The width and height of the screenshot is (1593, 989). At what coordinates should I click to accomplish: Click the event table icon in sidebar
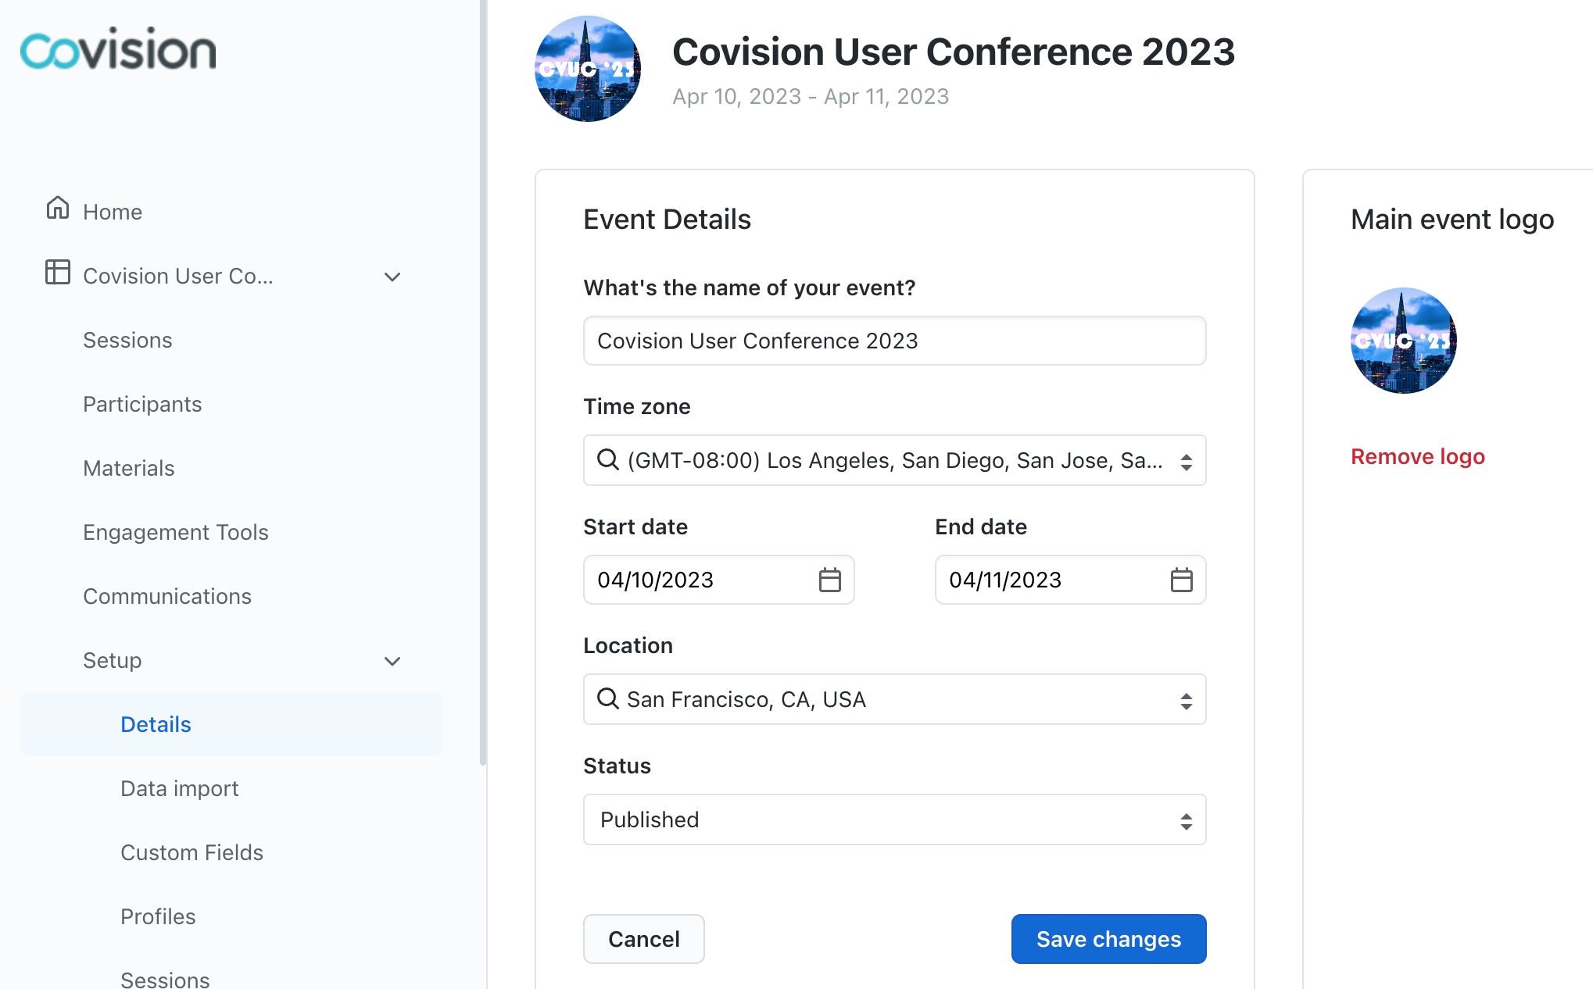click(57, 273)
